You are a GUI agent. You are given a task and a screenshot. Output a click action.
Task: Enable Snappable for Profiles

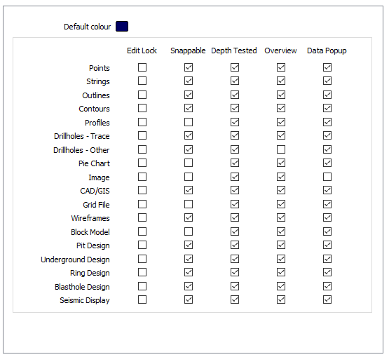click(189, 122)
